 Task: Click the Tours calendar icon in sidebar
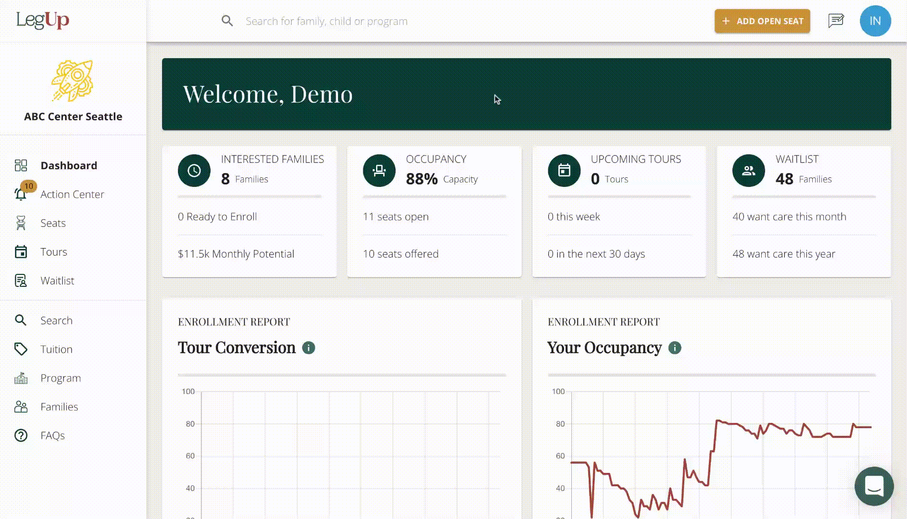[x=21, y=252]
